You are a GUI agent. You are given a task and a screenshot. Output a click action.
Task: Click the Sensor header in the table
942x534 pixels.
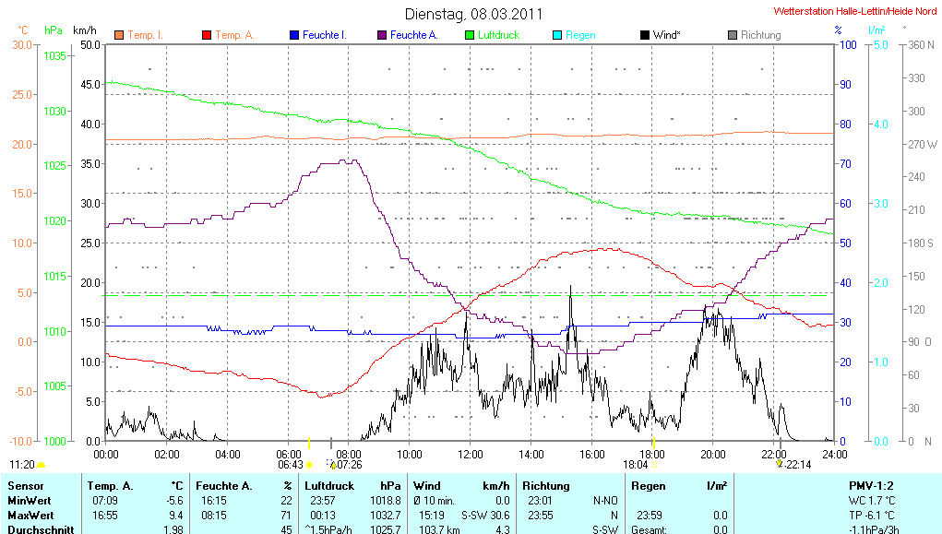pyautogui.click(x=26, y=485)
